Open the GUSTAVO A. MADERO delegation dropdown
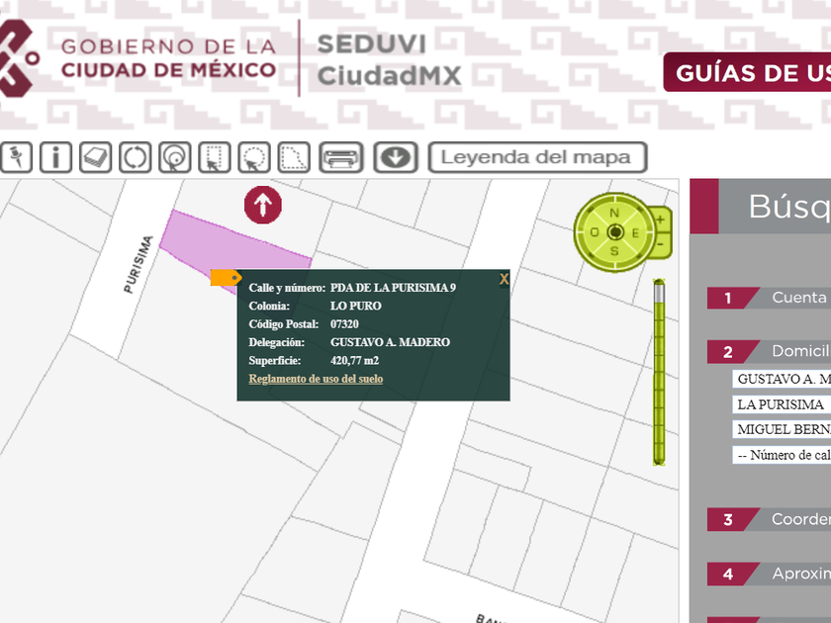 [x=782, y=379]
